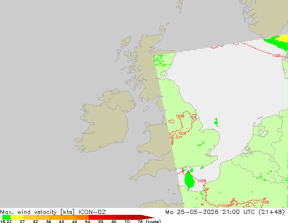This screenshot has height=223, width=288.
Task: Click the bright green 16–22 knots legend swatch
Action: (6, 217)
